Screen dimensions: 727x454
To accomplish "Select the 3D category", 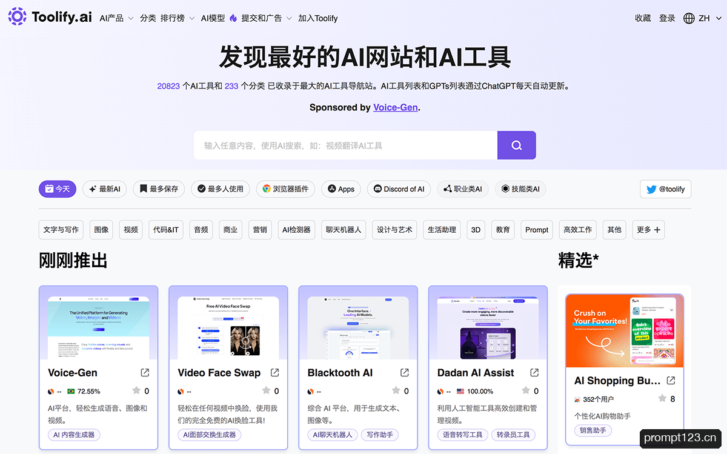I will click(476, 230).
